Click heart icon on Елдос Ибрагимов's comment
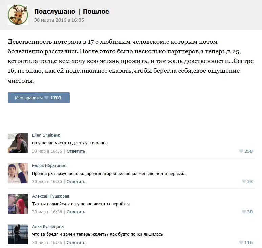The height and width of the screenshot is (248, 262). [x=244, y=181]
